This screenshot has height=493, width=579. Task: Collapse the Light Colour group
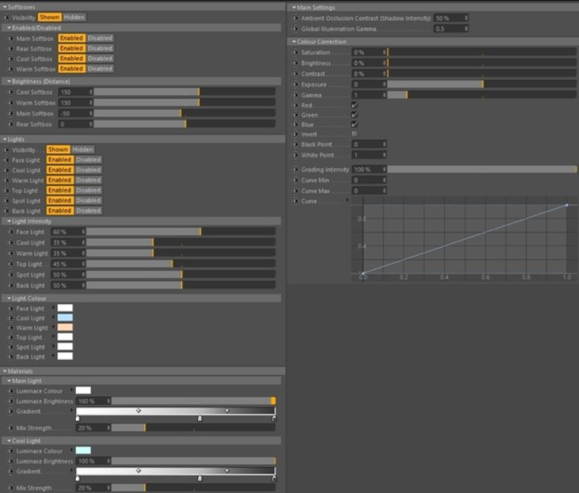tap(9, 299)
